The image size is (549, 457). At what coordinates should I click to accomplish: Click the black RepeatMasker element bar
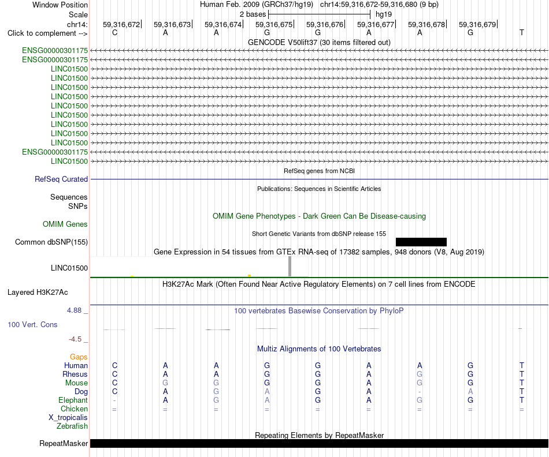[x=319, y=443]
